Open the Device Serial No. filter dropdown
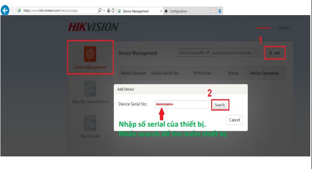The height and width of the screenshot is (169, 312). pos(195,53)
